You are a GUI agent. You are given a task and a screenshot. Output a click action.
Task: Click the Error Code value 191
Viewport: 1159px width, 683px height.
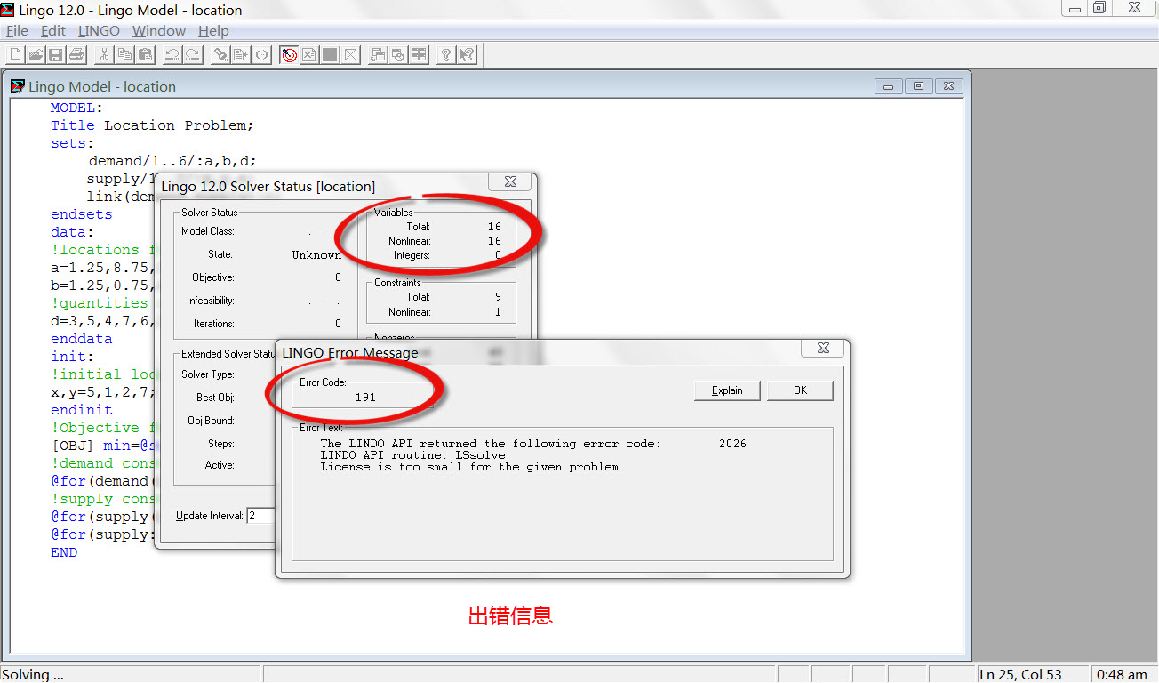[x=365, y=398]
